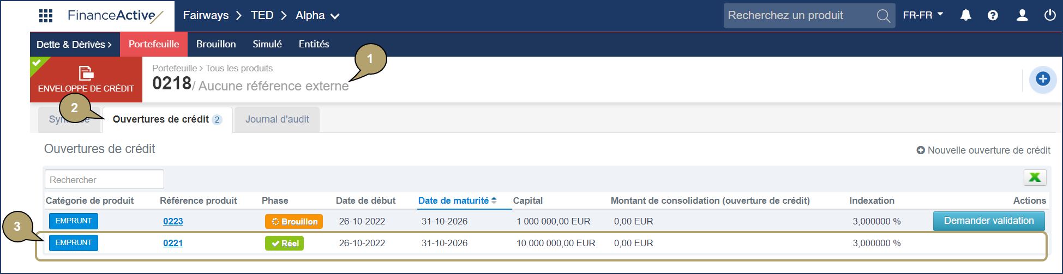Open the user profile icon

click(x=1022, y=15)
